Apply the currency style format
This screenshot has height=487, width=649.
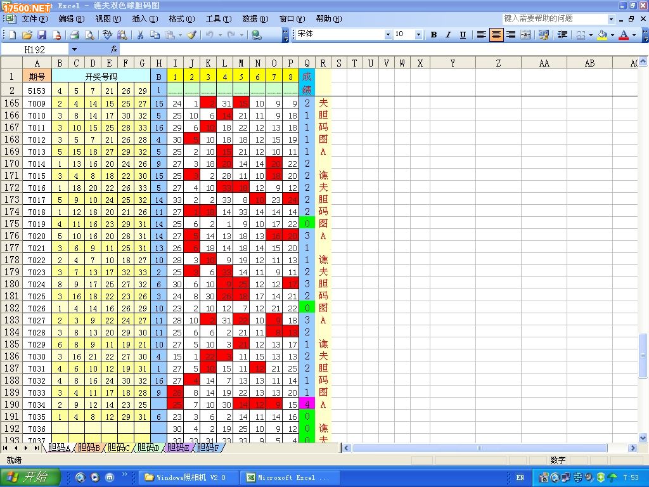[x=543, y=36]
